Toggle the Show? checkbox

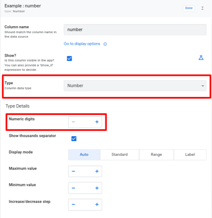tap(70, 58)
